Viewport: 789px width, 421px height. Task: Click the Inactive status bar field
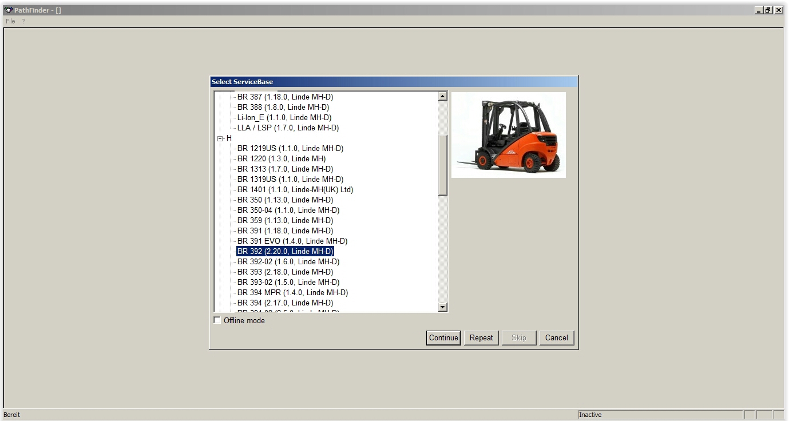[x=660, y=415]
